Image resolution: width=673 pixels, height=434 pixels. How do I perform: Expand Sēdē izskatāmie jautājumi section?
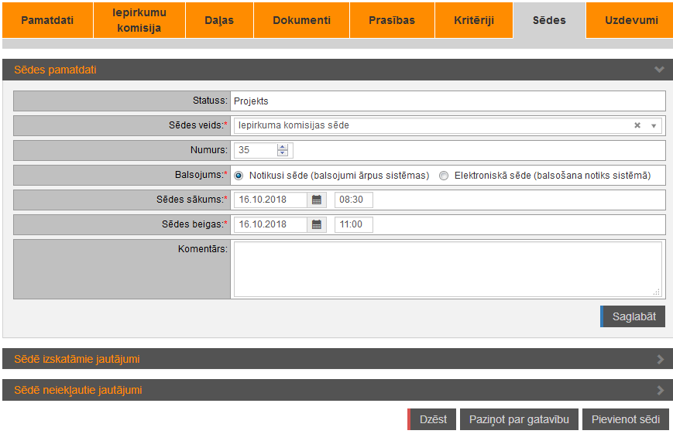(660, 359)
